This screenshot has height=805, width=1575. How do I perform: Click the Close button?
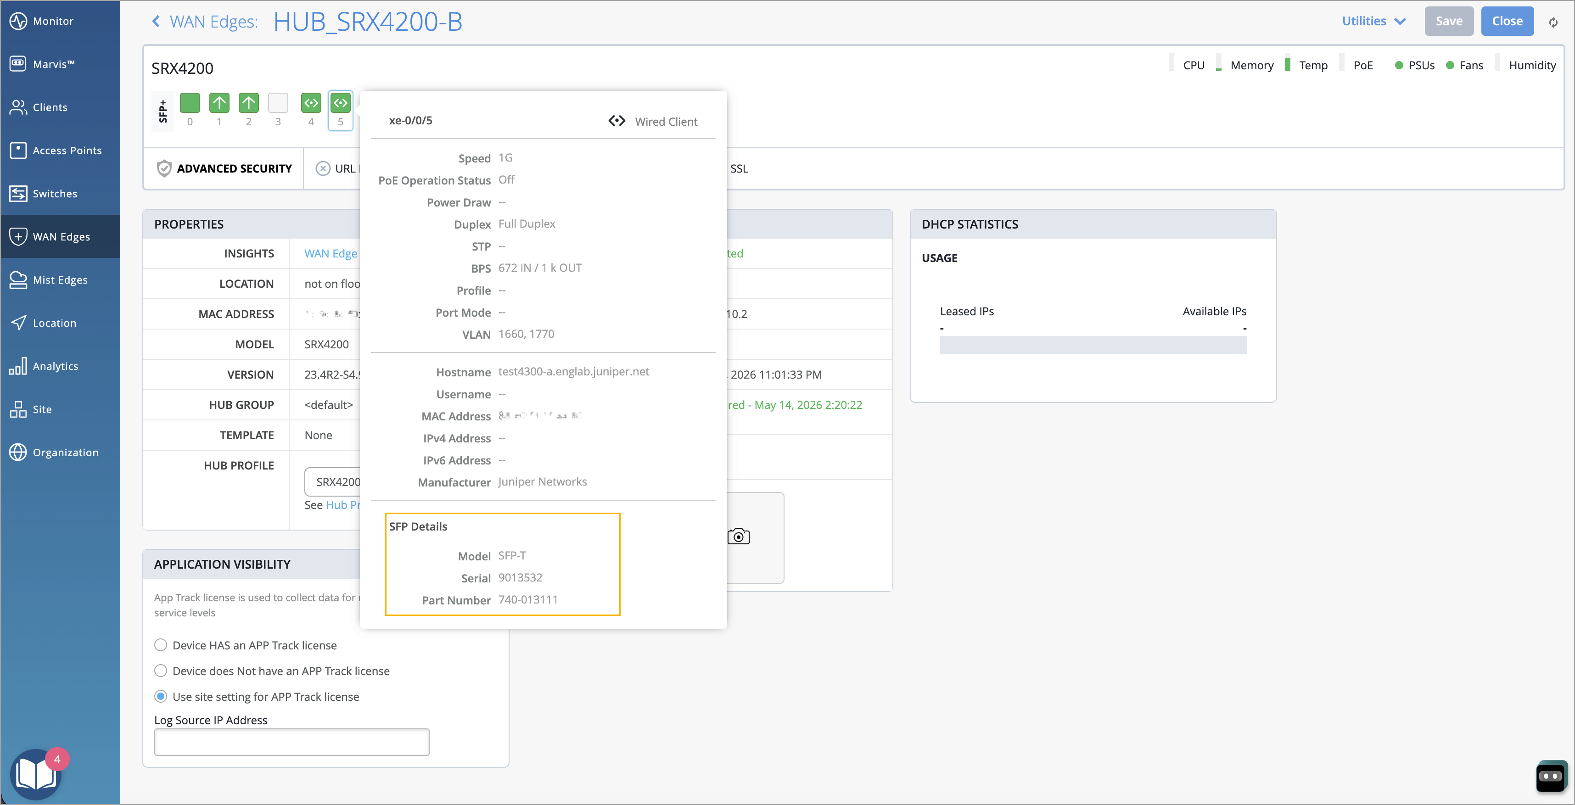[x=1507, y=22]
